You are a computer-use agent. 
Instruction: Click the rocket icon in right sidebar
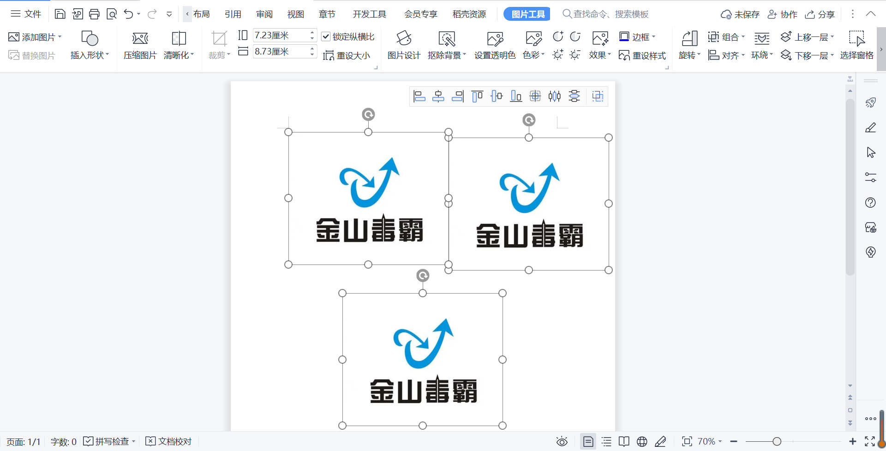[870, 102]
